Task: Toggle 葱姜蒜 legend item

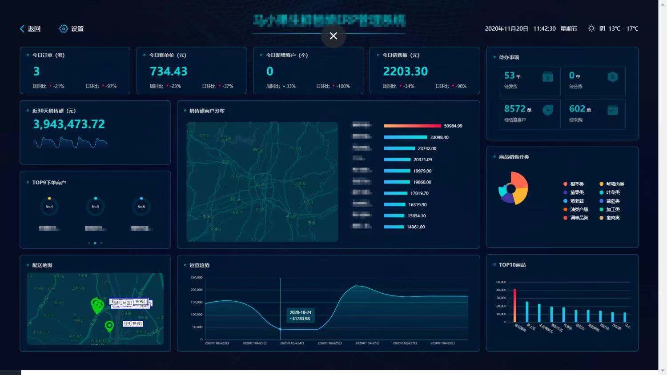Action: click(x=574, y=201)
